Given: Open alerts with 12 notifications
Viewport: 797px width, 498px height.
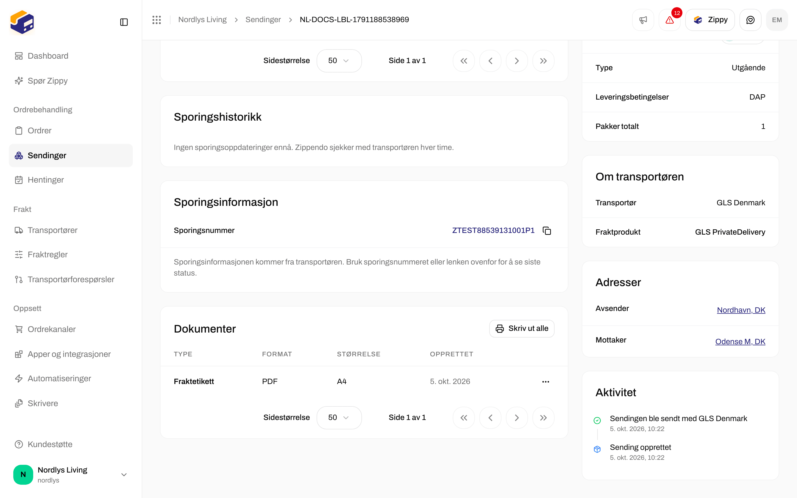Looking at the screenshot, I should click(669, 20).
